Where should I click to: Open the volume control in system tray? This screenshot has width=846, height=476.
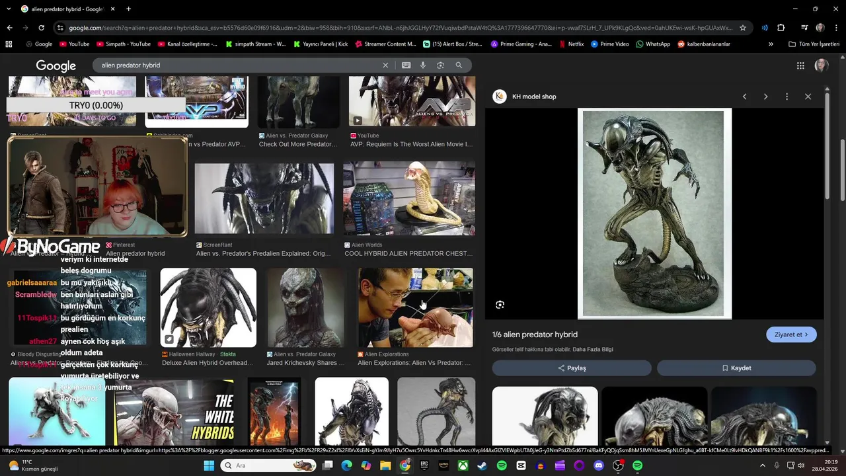coord(802,465)
